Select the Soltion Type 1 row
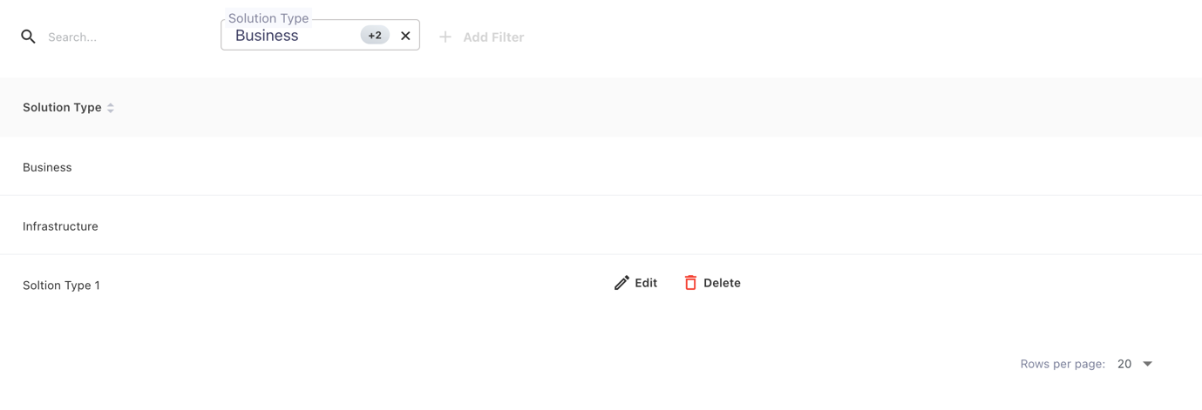 [x=61, y=286]
